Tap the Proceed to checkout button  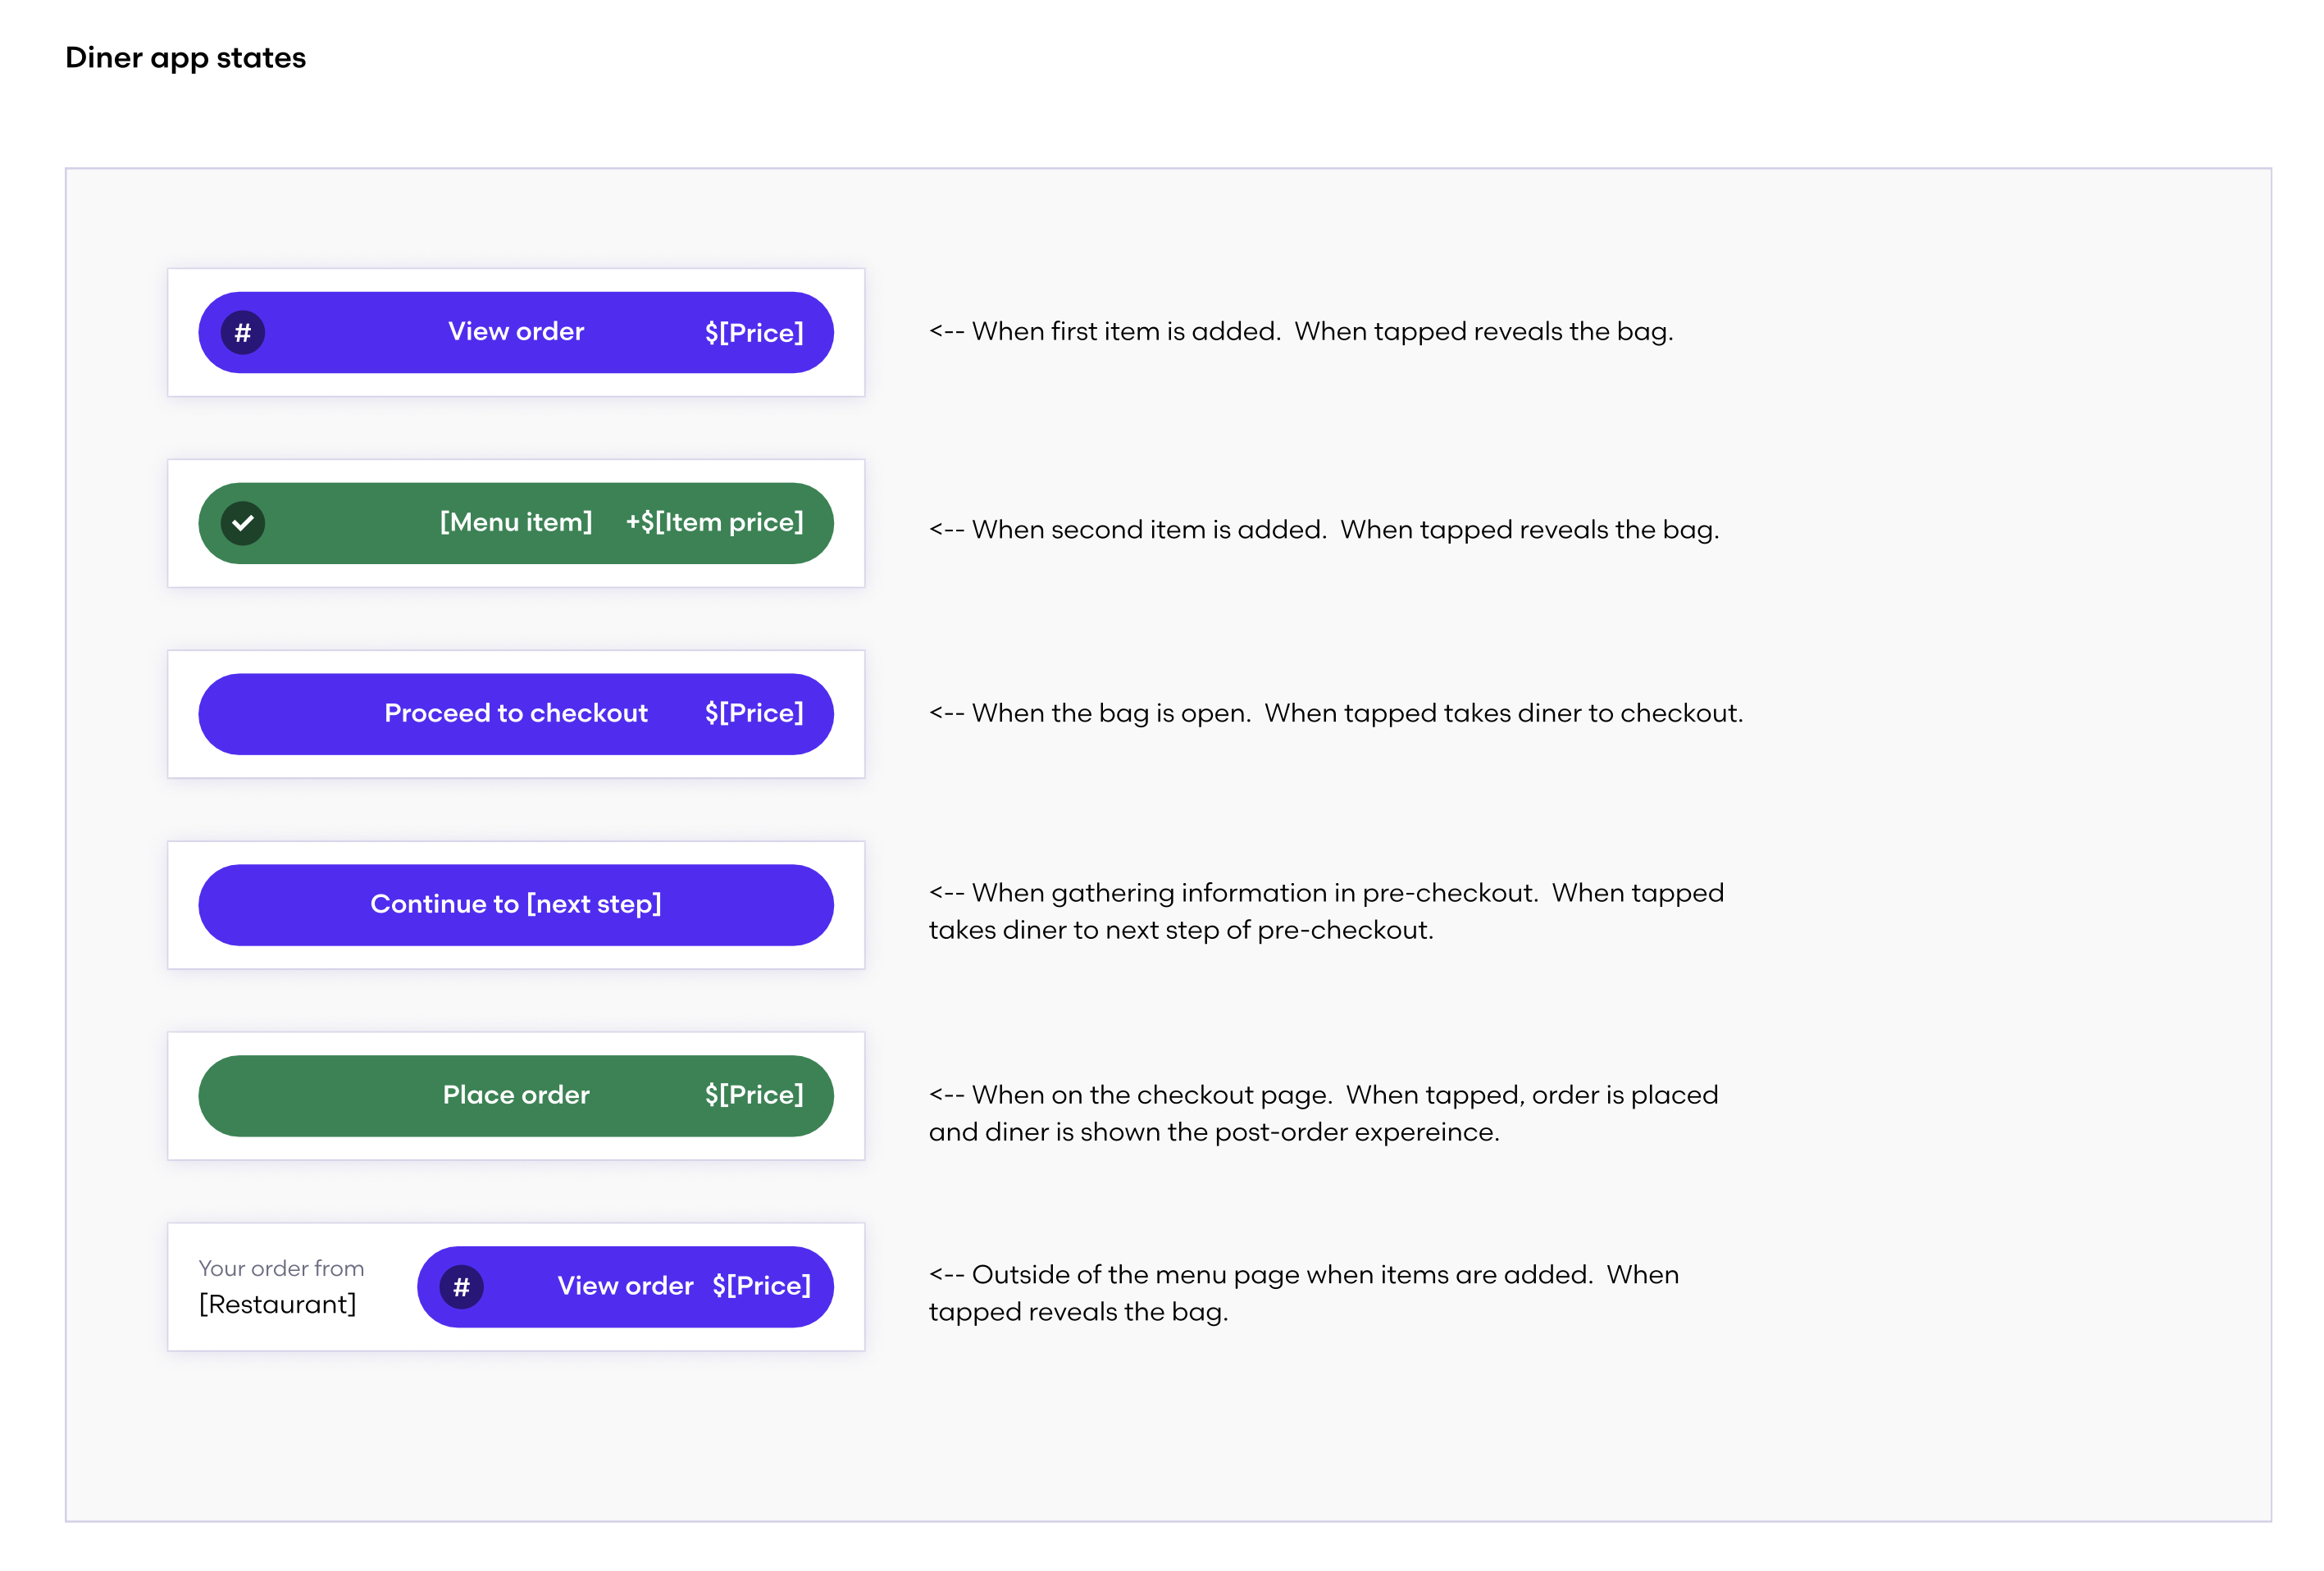(516, 713)
